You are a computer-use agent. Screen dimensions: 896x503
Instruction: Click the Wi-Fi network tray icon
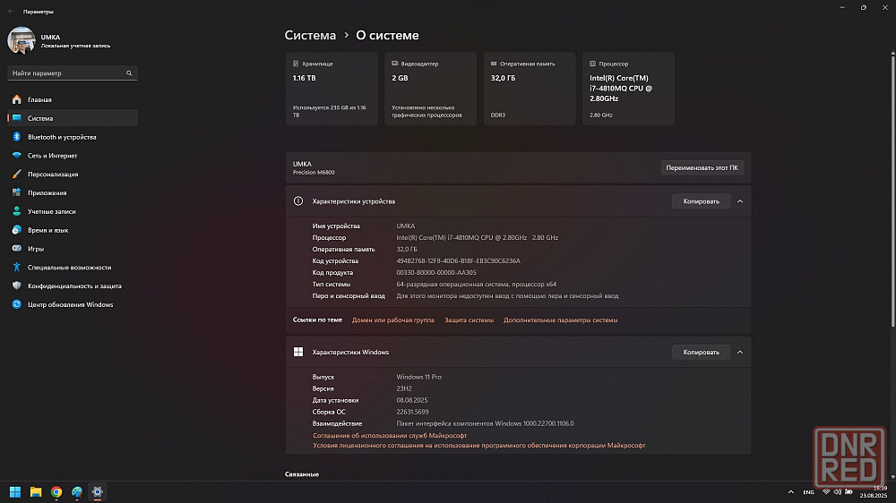point(826,491)
